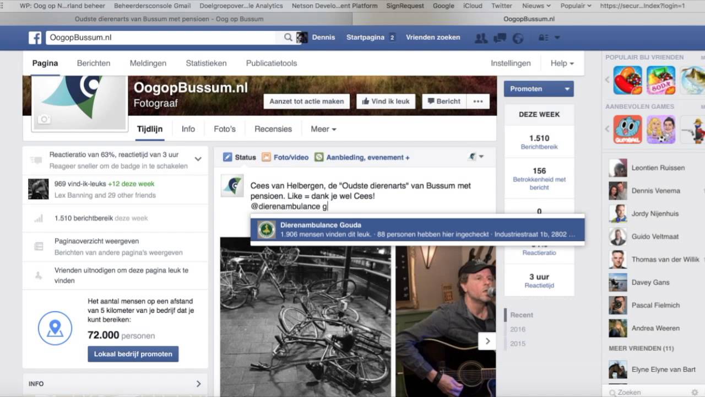
Task: Open messages icon in top bar
Action: click(500, 37)
